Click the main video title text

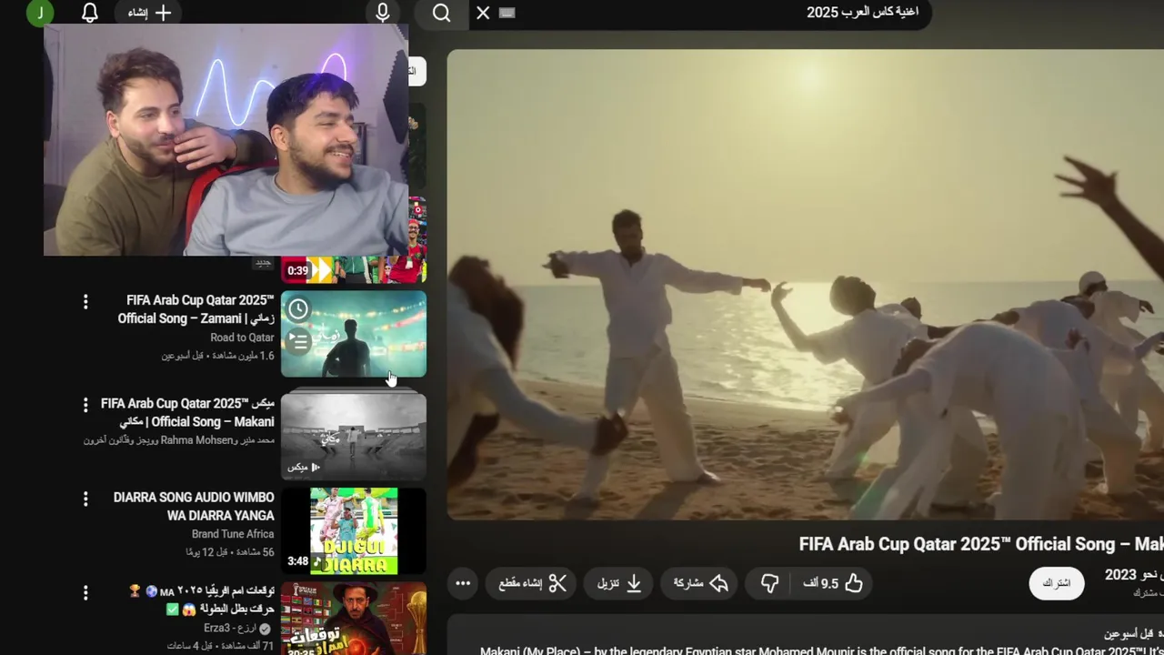(x=981, y=544)
